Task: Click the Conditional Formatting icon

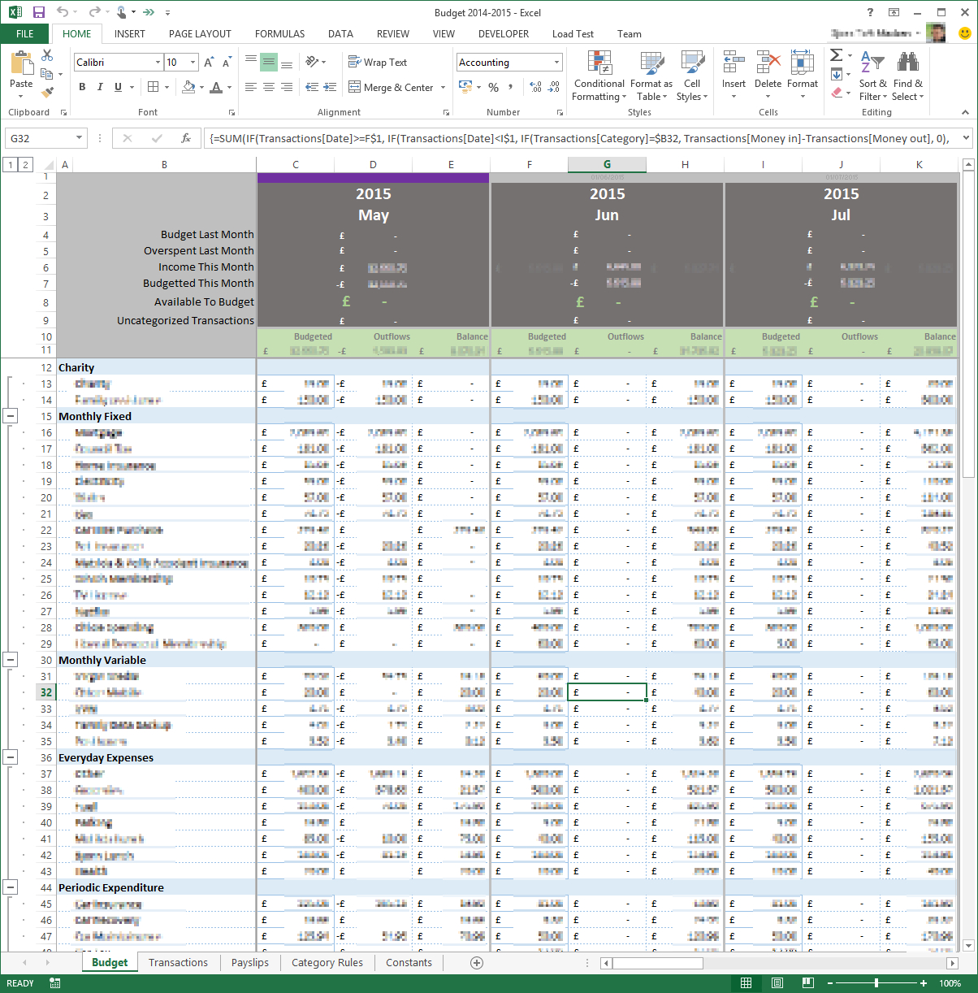Action: tap(599, 63)
